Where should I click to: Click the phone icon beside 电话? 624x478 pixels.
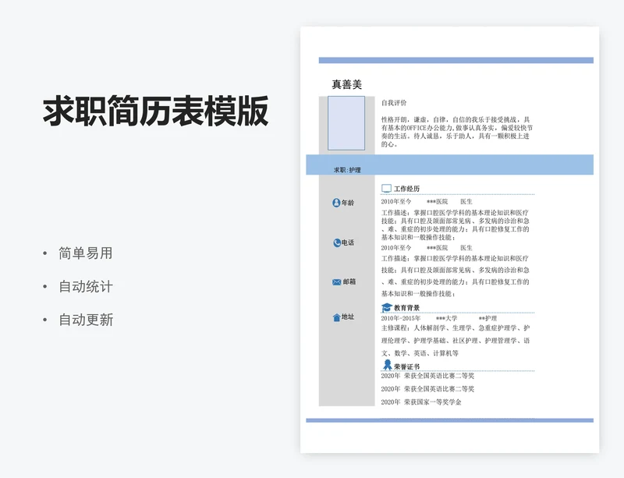pyautogui.click(x=337, y=243)
